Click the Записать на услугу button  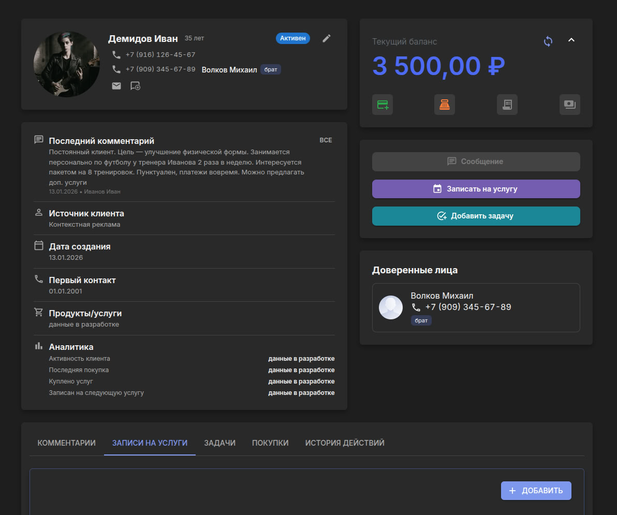click(476, 188)
